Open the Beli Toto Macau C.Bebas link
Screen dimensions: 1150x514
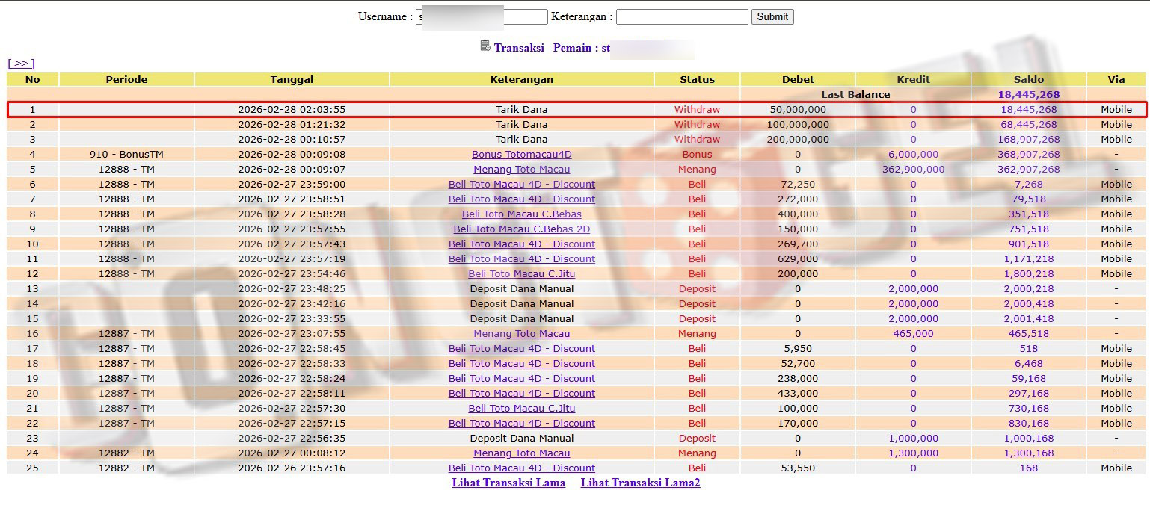521,214
